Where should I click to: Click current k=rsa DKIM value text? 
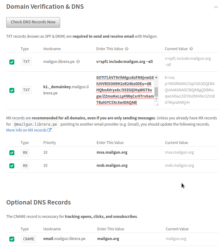pos(190,90)
